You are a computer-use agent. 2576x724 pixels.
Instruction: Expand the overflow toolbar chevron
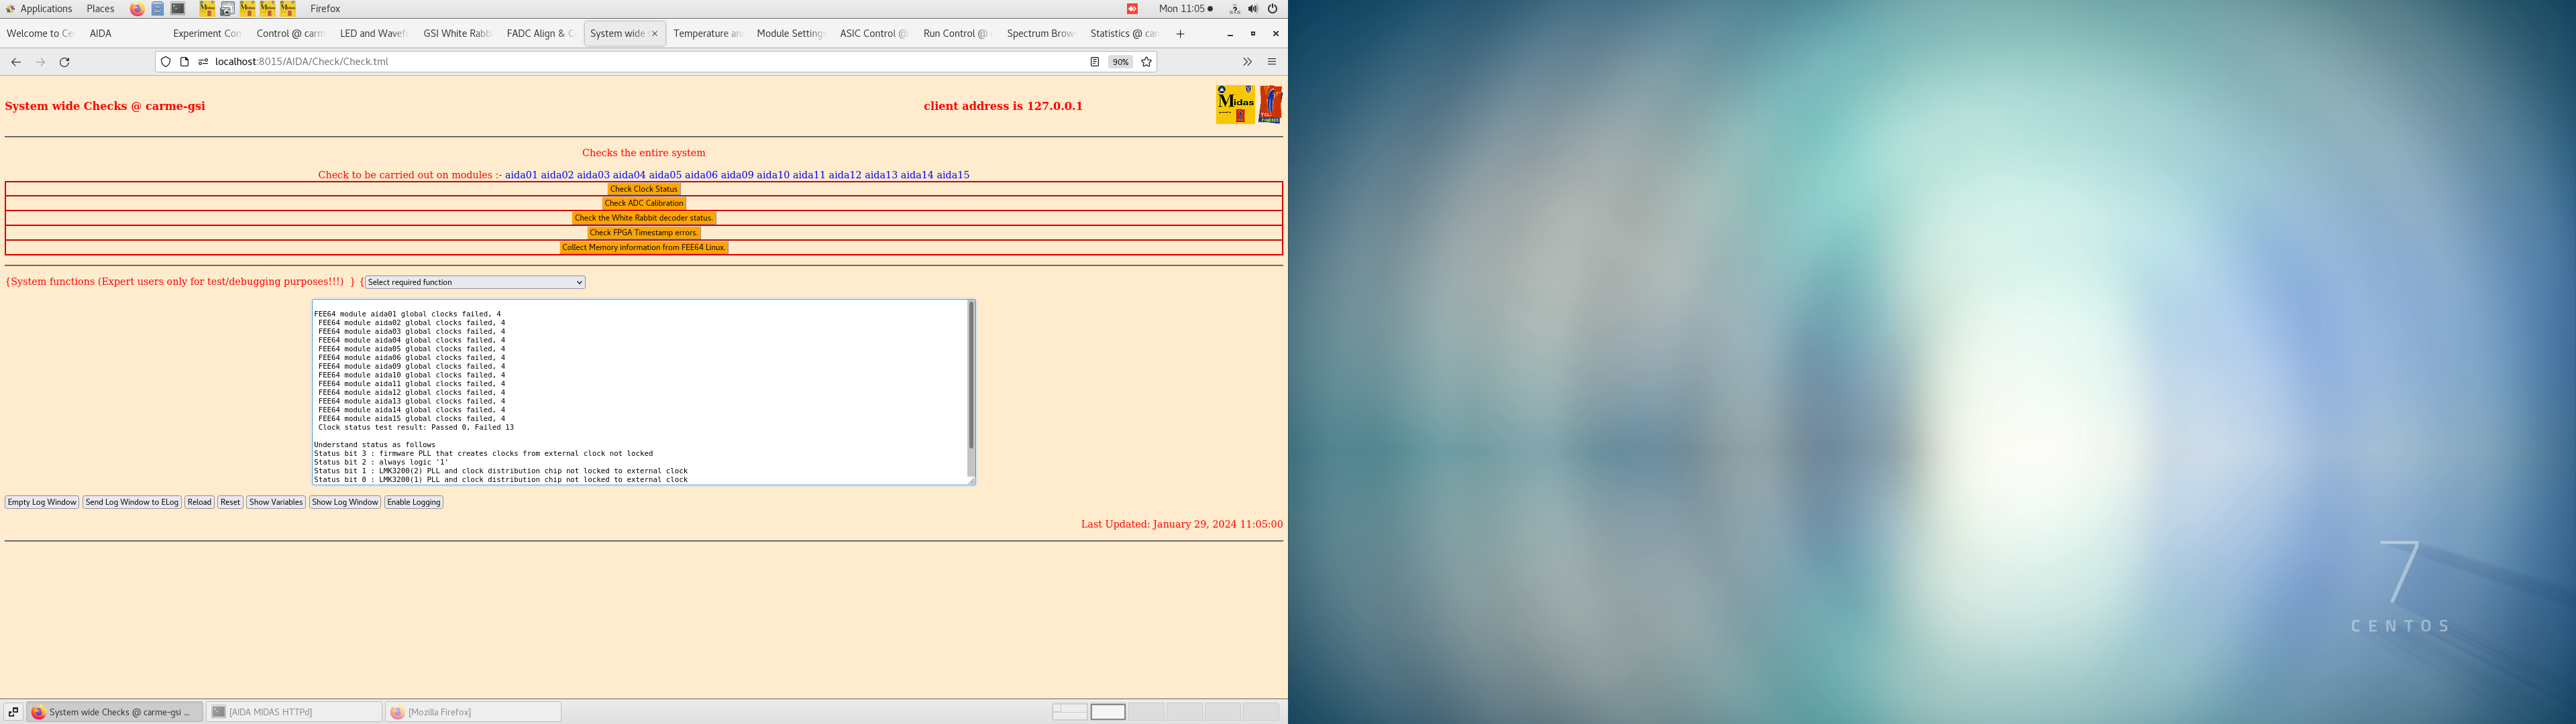[1247, 61]
